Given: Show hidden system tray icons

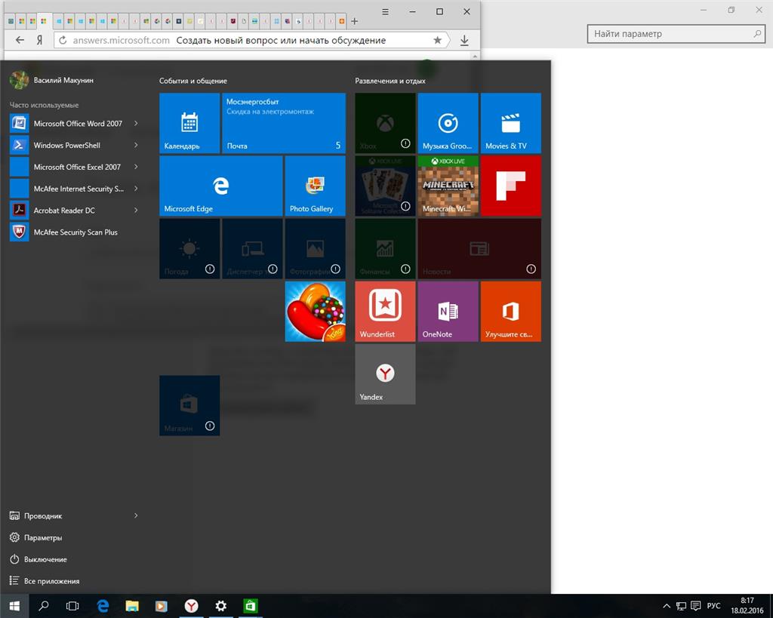Looking at the screenshot, I should tap(667, 606).
